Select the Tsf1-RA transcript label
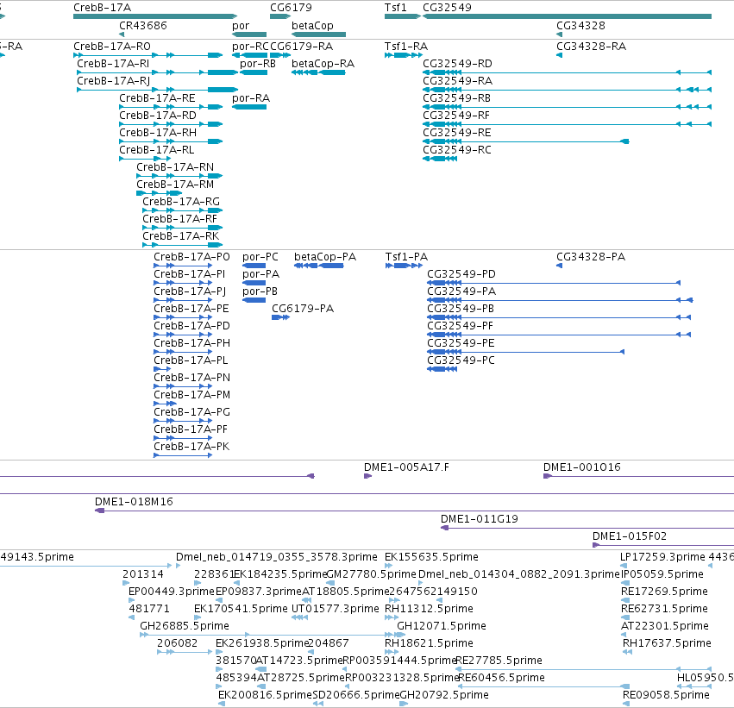The width and height of the screenshot is (734, 708). pyautogui.click(x=406, y=47)
